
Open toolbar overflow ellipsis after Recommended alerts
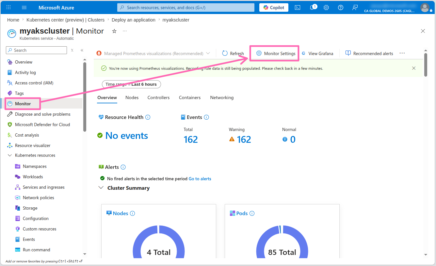tap(402, 53)
